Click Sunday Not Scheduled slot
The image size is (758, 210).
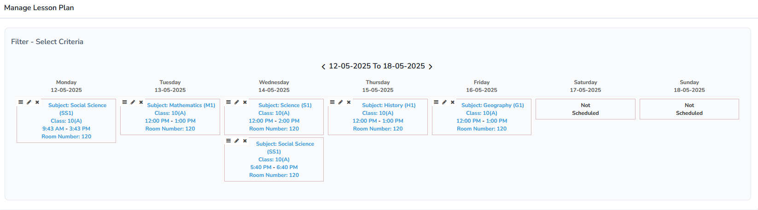coord(689,109)
